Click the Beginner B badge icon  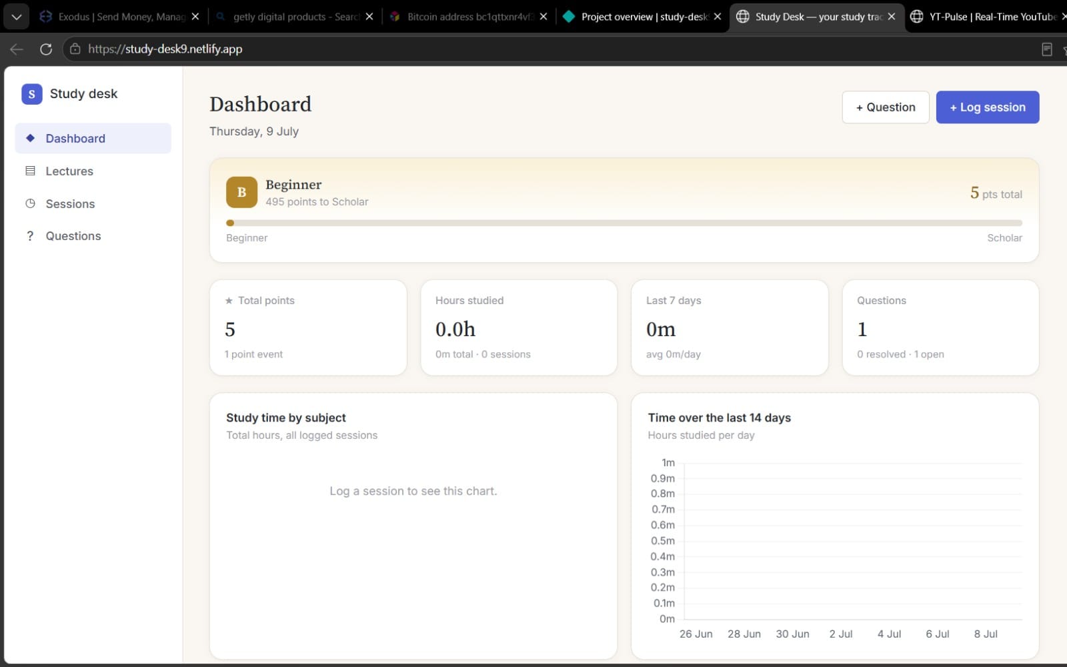(x=241, y=192)
